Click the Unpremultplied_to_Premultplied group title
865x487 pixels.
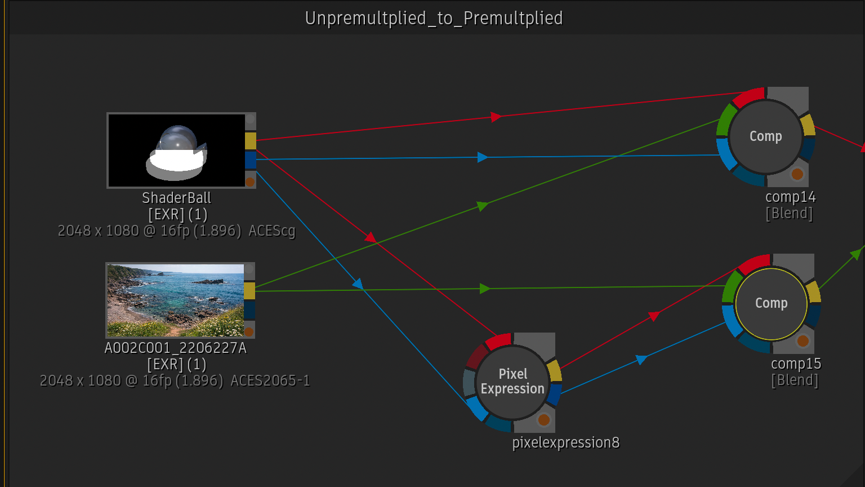tap(434, 18)
